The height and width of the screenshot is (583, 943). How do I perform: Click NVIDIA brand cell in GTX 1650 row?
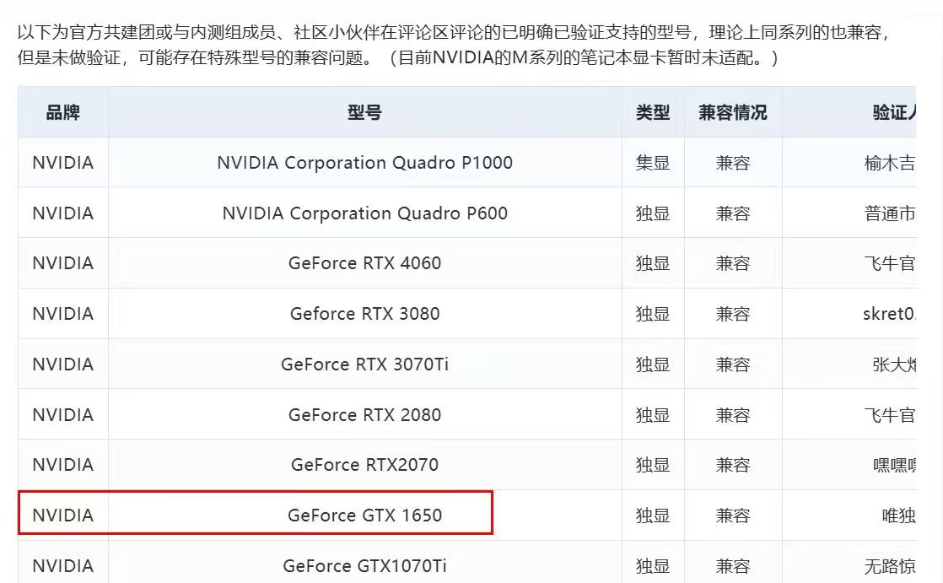[63, 515]
